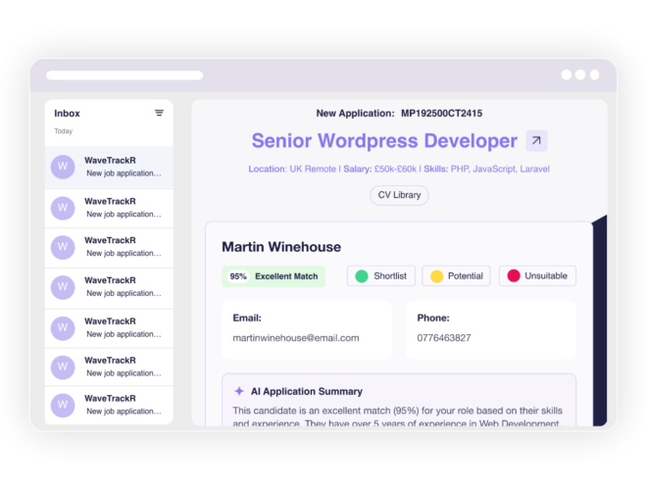Screen dimensions: 647x490
Task: Open the Inbox filter icon
Action: click(x=159, y=113)
